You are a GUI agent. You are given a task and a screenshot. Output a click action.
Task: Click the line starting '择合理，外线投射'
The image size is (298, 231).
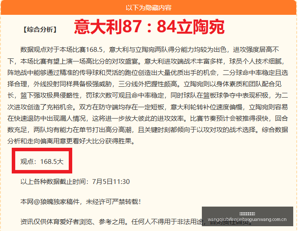click(x=144, y=84)
